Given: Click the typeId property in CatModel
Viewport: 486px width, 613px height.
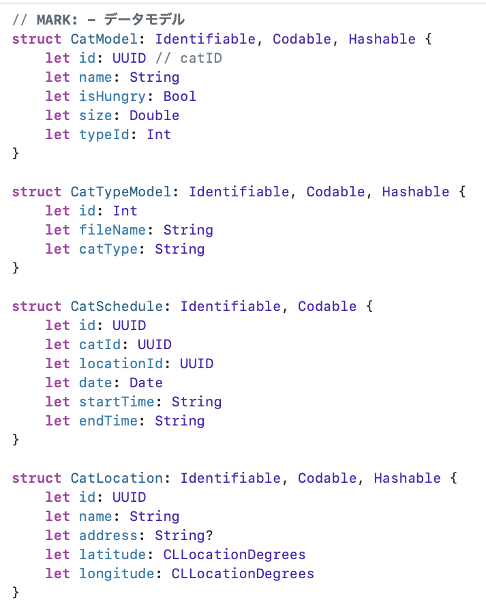Looking at the screenshot, I should point(104,135).
